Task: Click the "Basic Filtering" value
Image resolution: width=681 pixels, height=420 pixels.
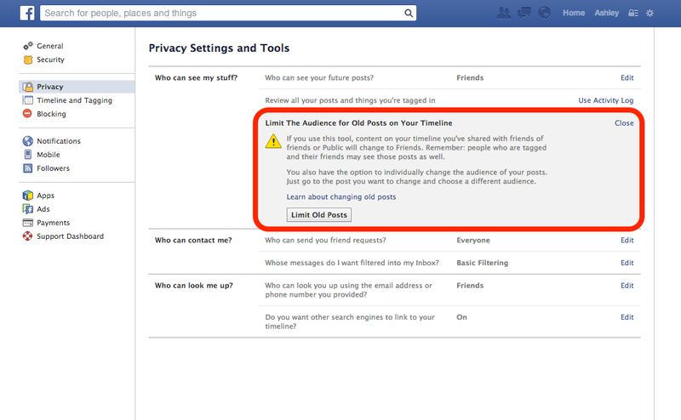Action: 482,263
